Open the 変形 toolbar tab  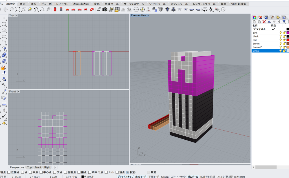tap(97, 4)
